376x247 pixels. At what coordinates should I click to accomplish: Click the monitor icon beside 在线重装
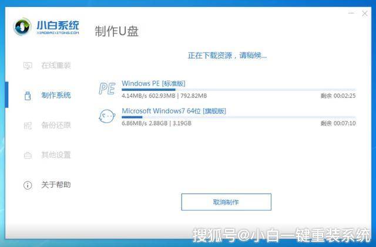(x=28, y=65)
